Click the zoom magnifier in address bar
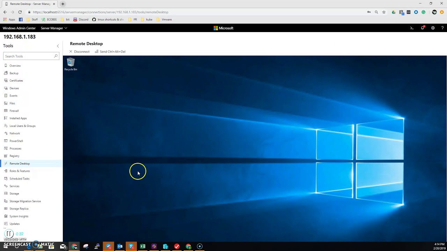 pyautogui.click(x=376, y=12)
